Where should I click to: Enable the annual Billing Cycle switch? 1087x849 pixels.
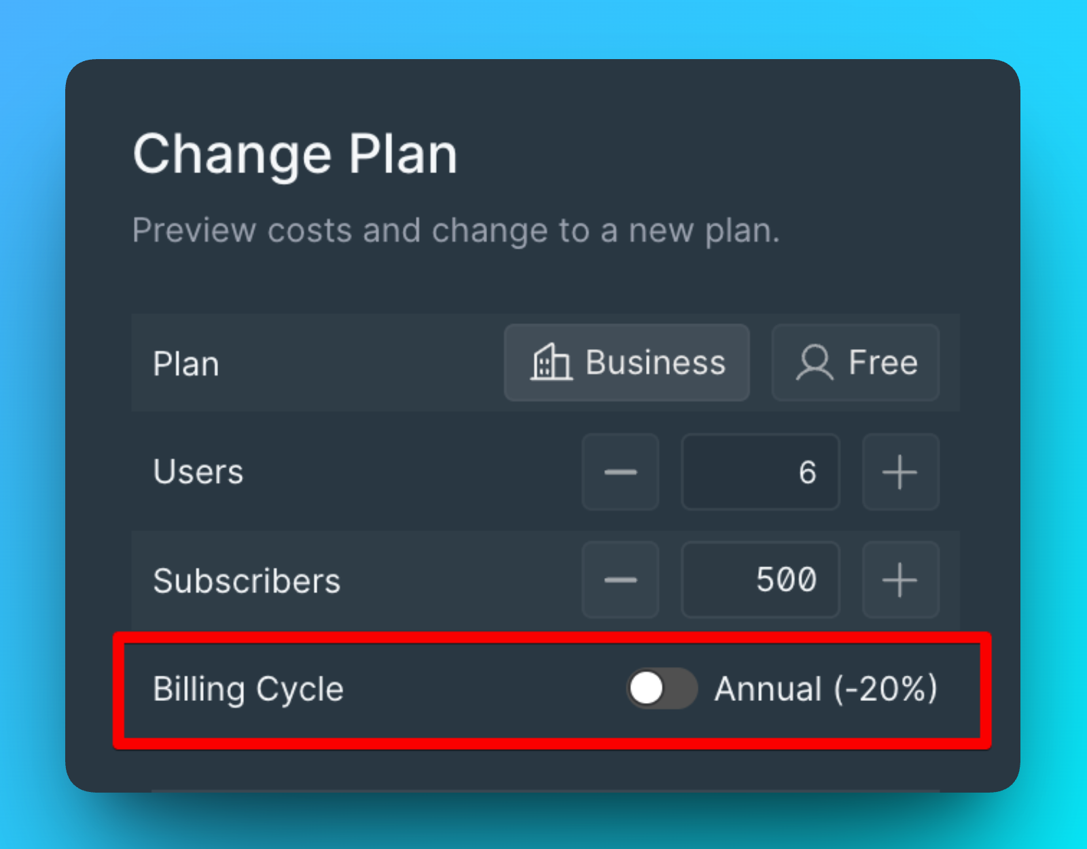pos(661,689)
